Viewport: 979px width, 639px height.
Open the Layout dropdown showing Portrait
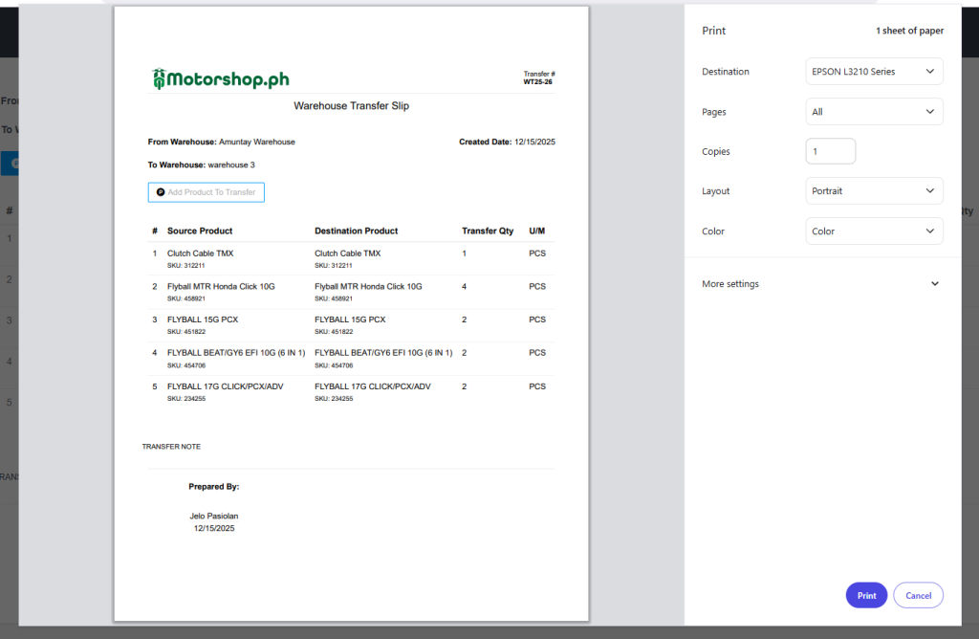(874, 191)
